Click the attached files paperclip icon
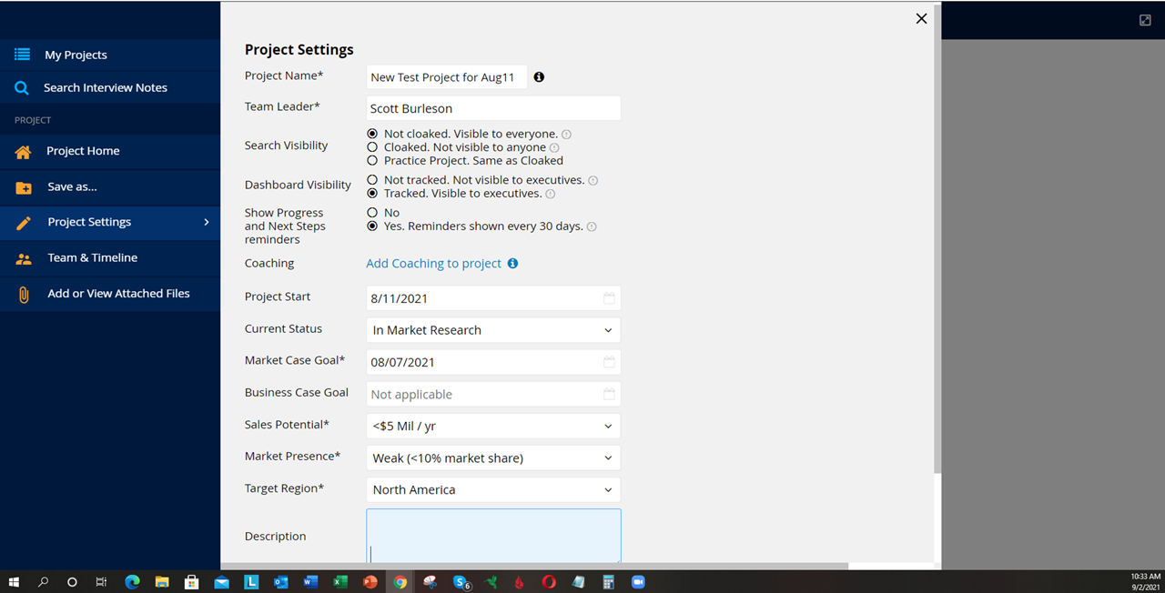Image resolution: width=1165 pixels, height=593 pixels. pyautogui.click(x=24, y=294)
